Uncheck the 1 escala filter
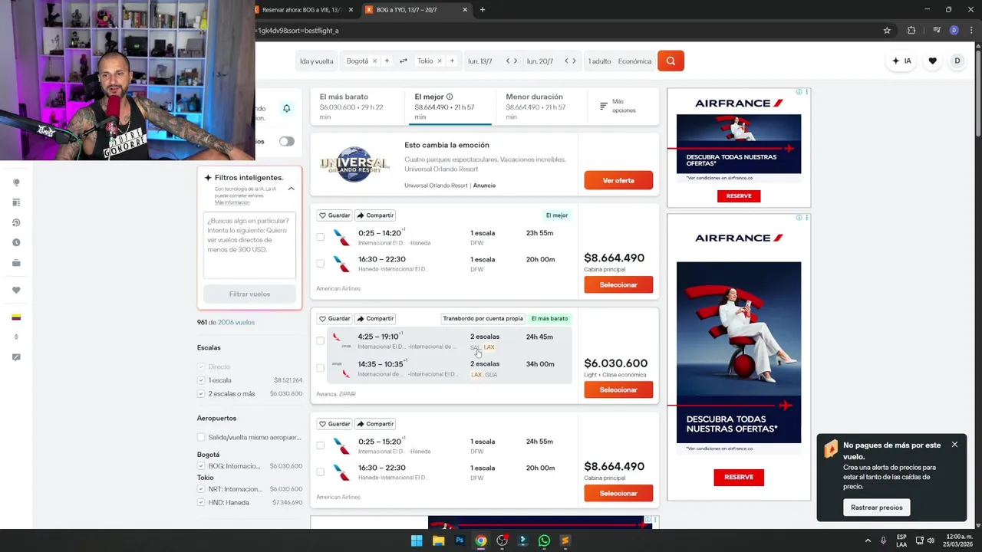Screen dimensions: 982x552 click(201, 380)
